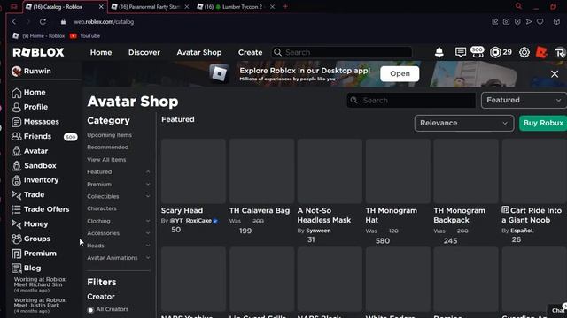The image size is (567, 318).
Task: Click the Avatar icon in sidebar
Action: (16, 151)
